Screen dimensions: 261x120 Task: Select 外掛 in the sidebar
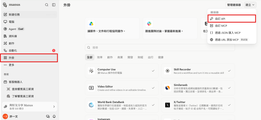(29, 58)
